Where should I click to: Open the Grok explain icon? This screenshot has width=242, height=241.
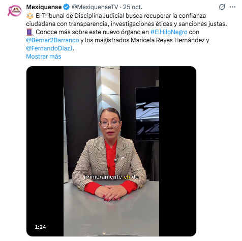click(x=222, y=7)
